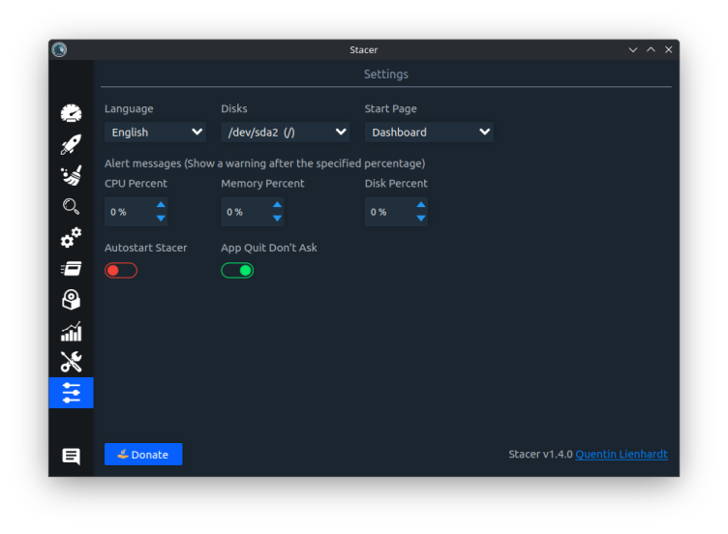Enable the Autostart Stacer toggle

click(121, 270)
